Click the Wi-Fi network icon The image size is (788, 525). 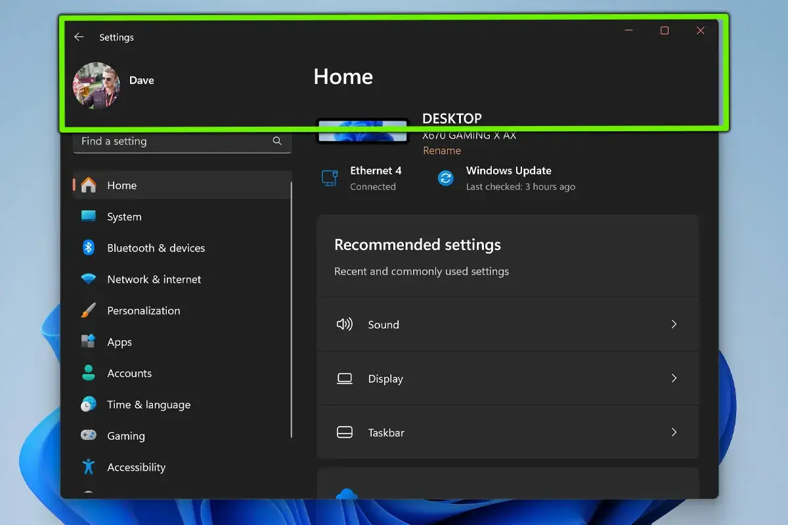89,279
